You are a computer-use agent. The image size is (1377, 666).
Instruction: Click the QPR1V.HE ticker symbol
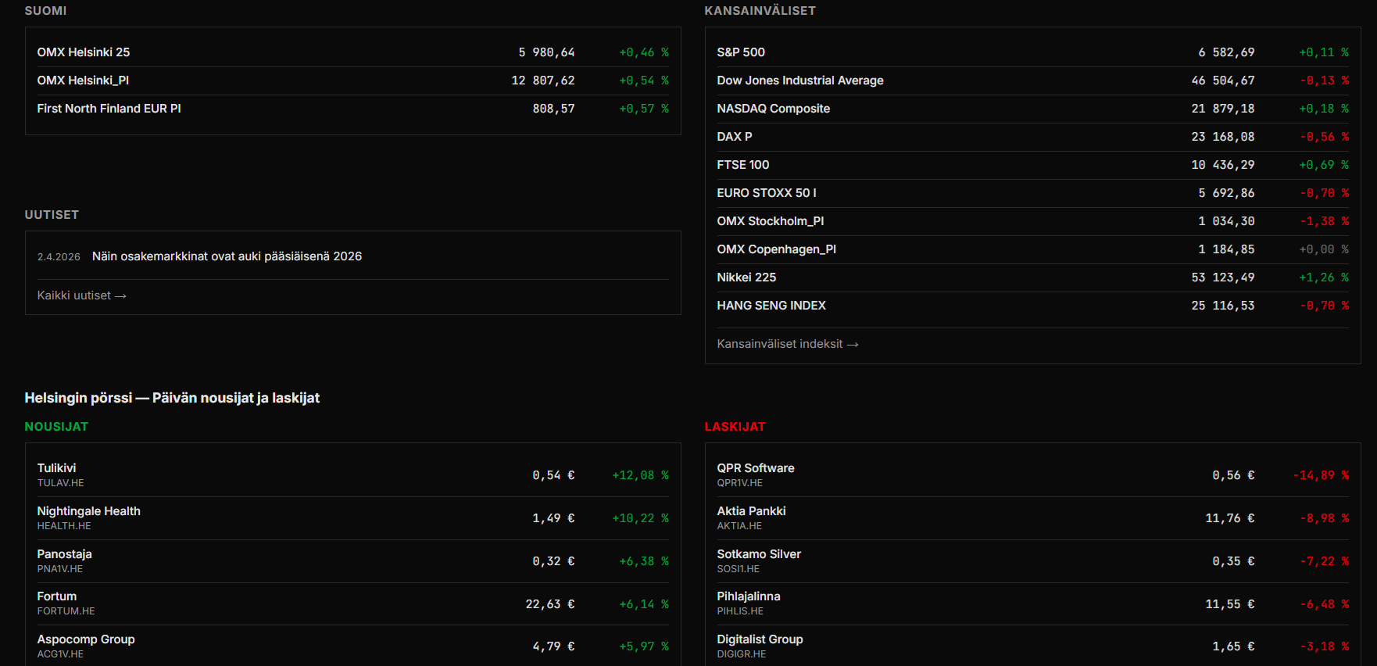tap(740, 483)
